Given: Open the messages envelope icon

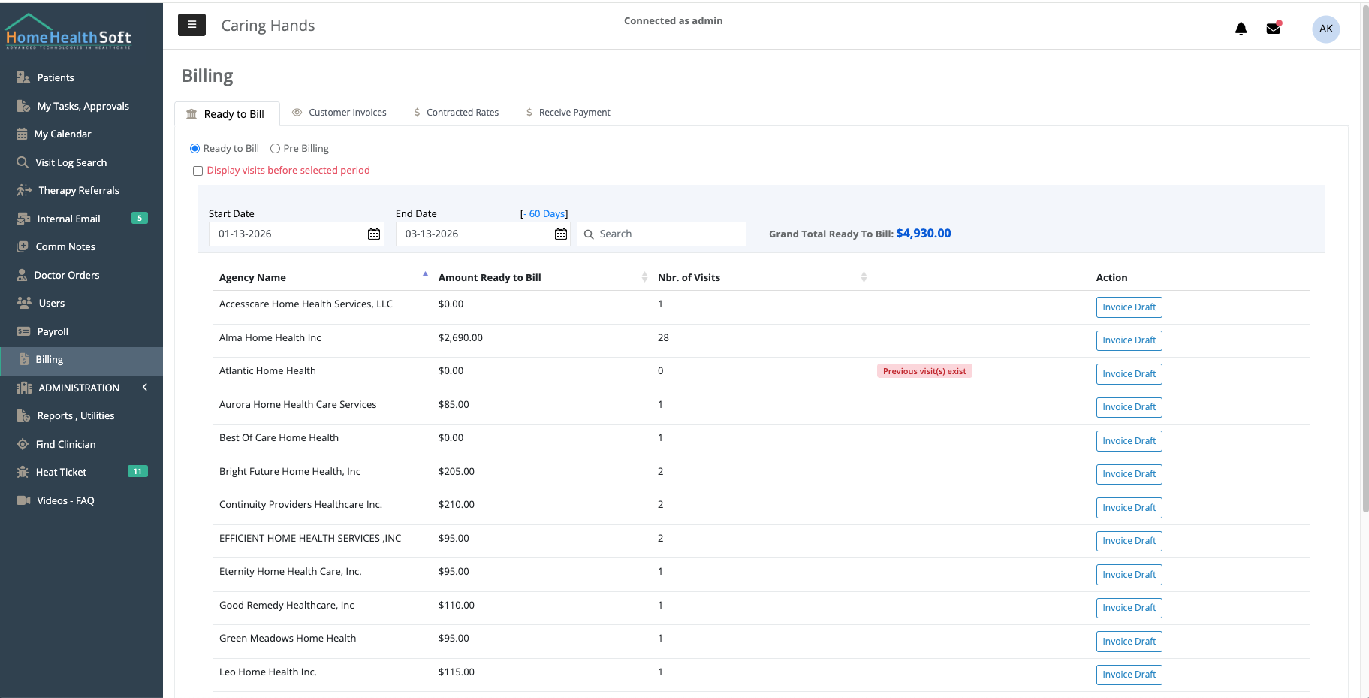Looking at the screenshot, I should click(x=1273, y=27).
